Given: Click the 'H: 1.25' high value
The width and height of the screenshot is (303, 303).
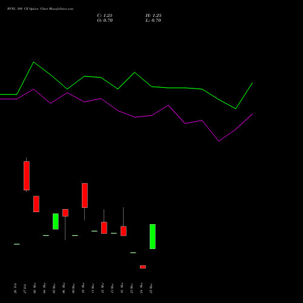Looking at the screenshot, I should 153,16.
